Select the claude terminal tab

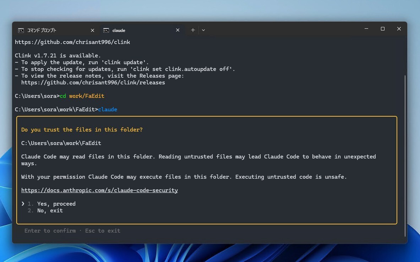(x=142, y=30)
